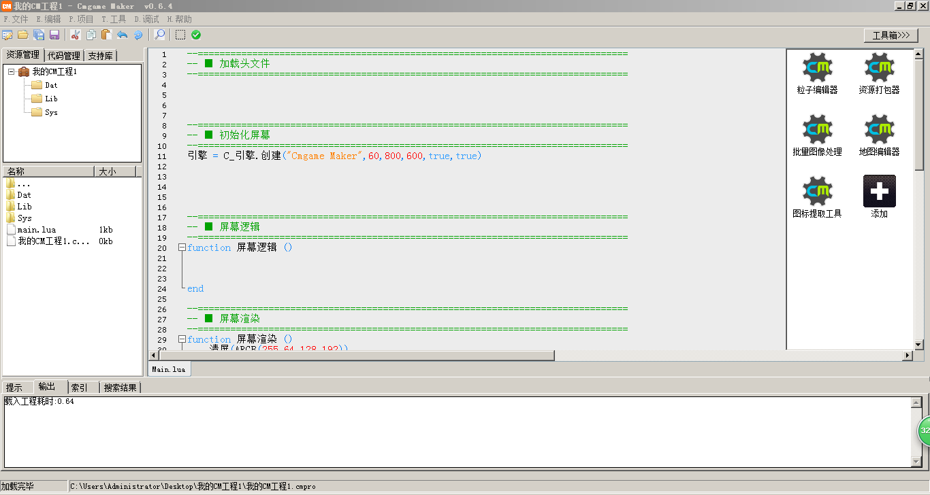Click the blue undo arrow icon
This screenshot has height=495, width=930.
(x=123, y=35)
